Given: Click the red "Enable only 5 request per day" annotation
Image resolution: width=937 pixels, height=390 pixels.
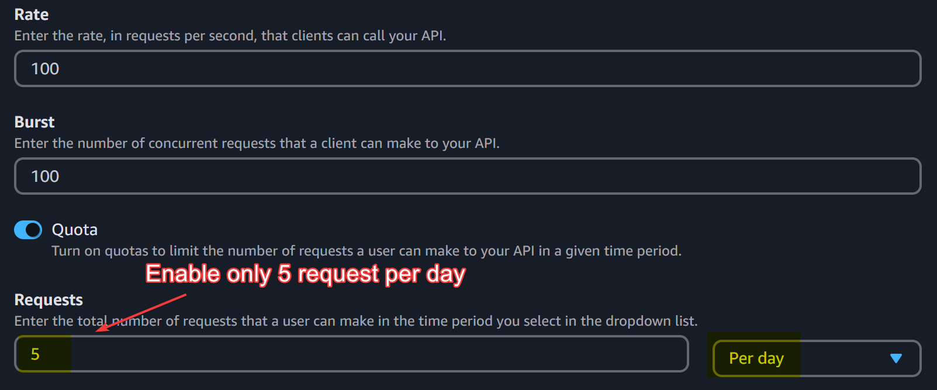Looking at the screenshot, I should (305, 274).
